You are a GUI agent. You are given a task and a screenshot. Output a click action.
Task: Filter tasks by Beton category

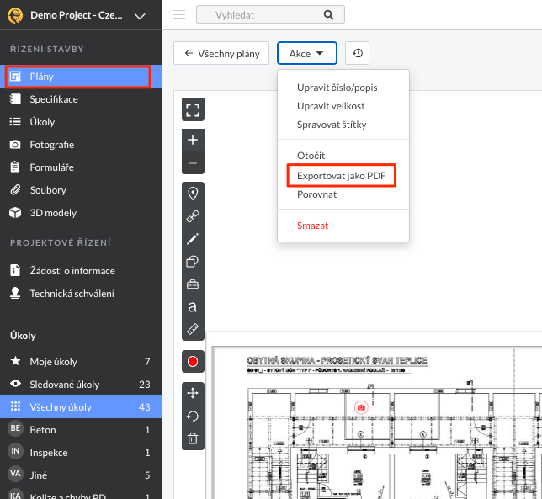[81, 429]
